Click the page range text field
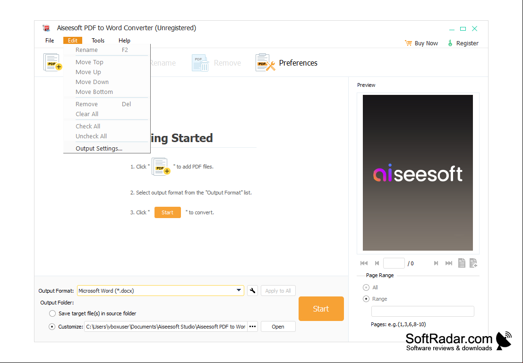 point(422,312)
